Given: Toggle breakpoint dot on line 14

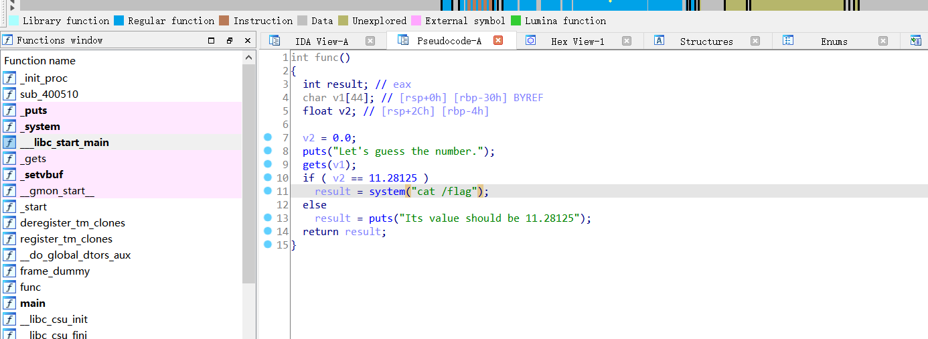Looking at the screenshot, I should tap(268, 231).
